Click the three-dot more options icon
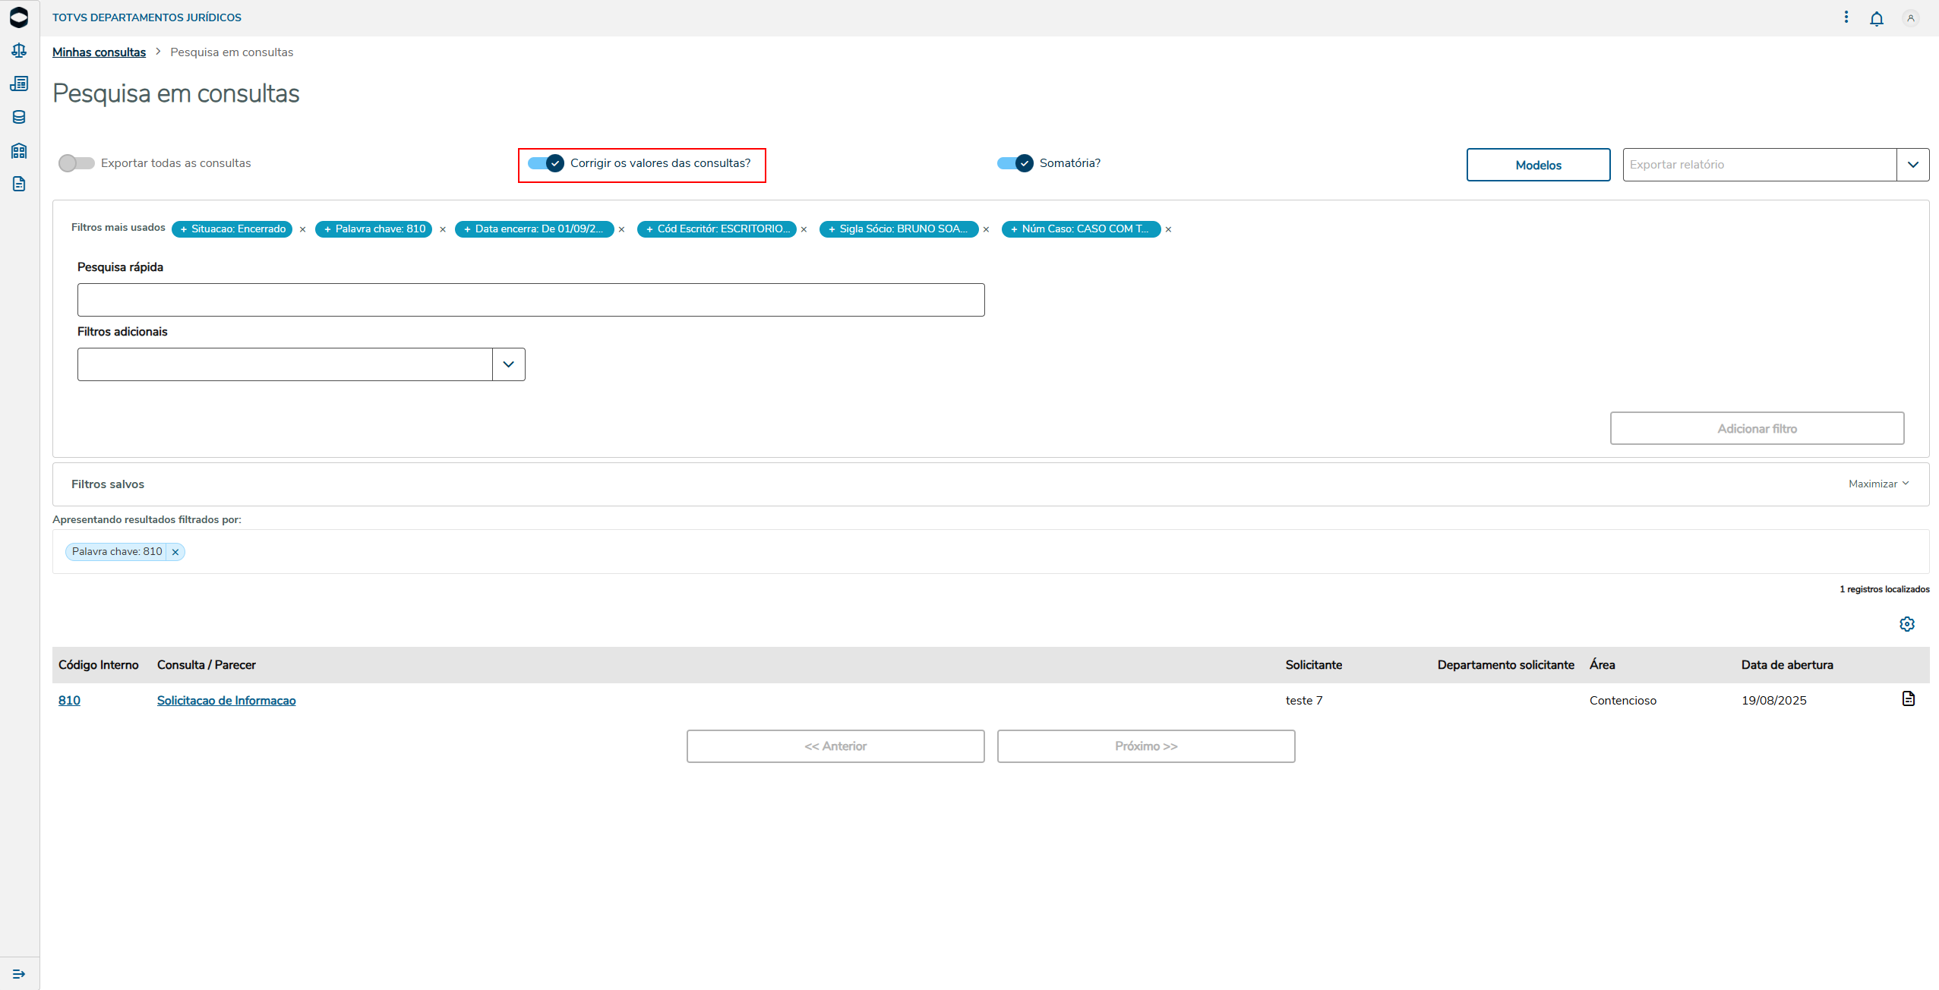Screen dimensions: 1939x990 point(1846,17)
